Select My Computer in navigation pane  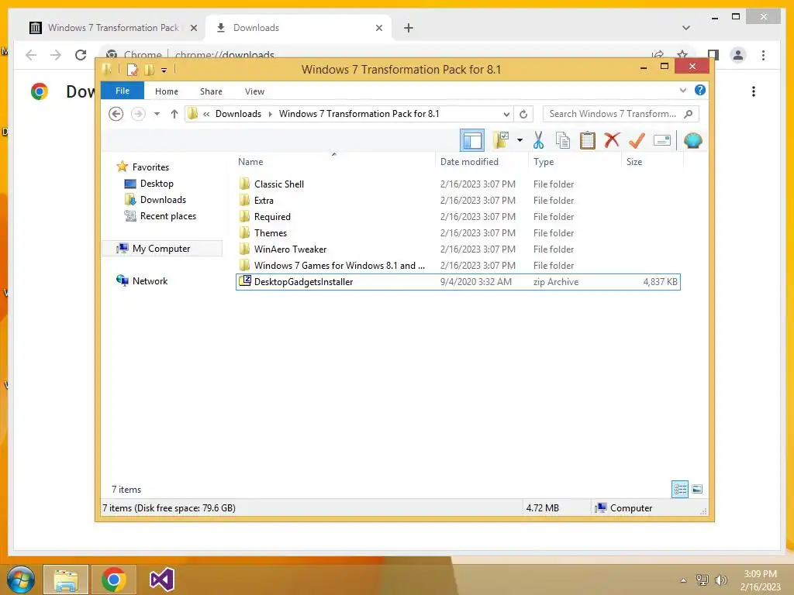162,248
